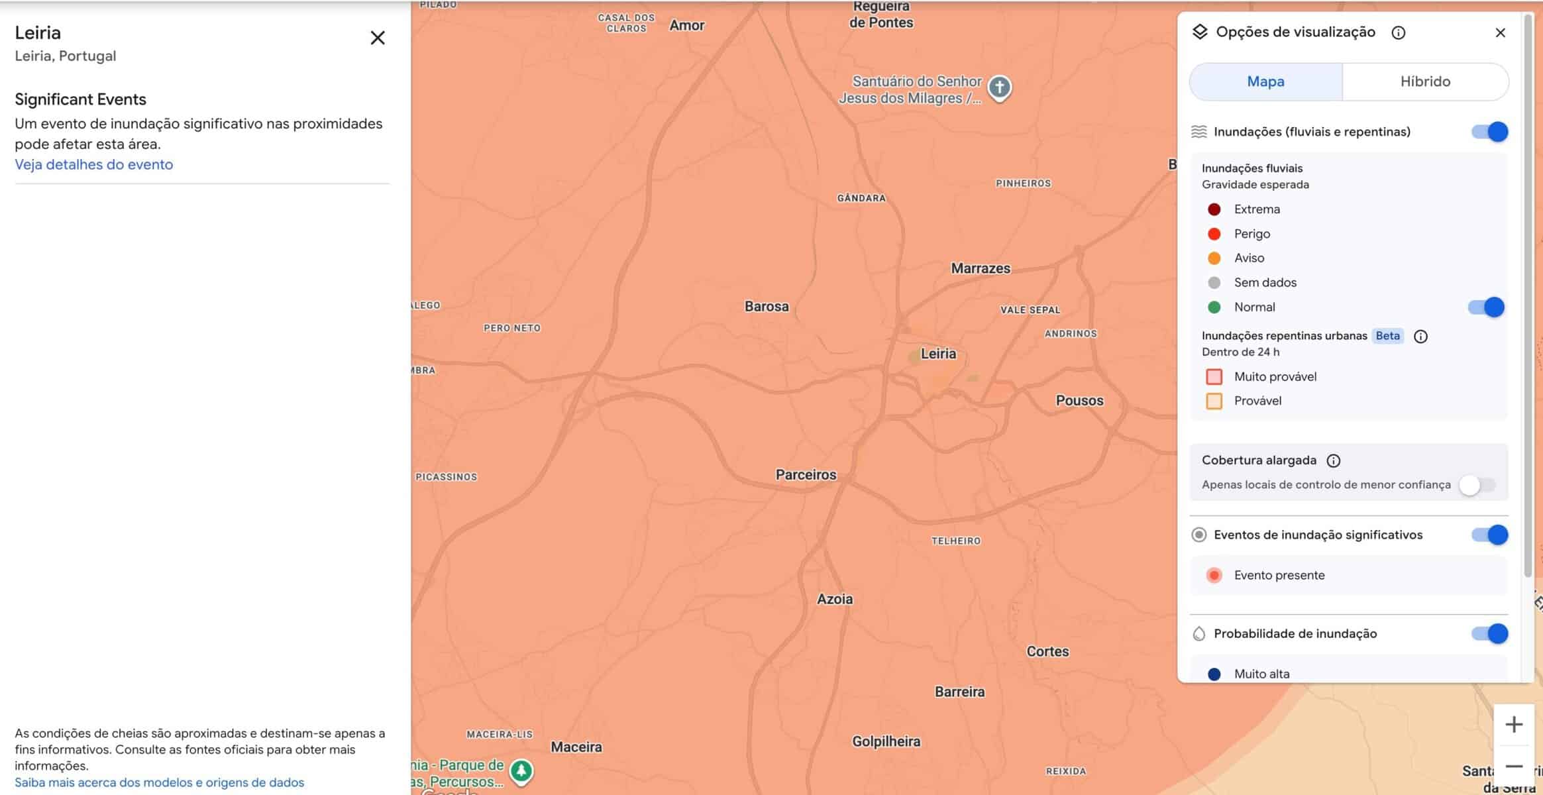
Task: Select the Mapa view tab
Action: click(1265, 81)
